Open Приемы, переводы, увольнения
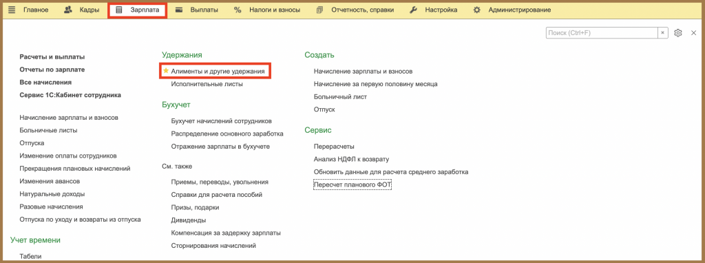 (220, 182)
